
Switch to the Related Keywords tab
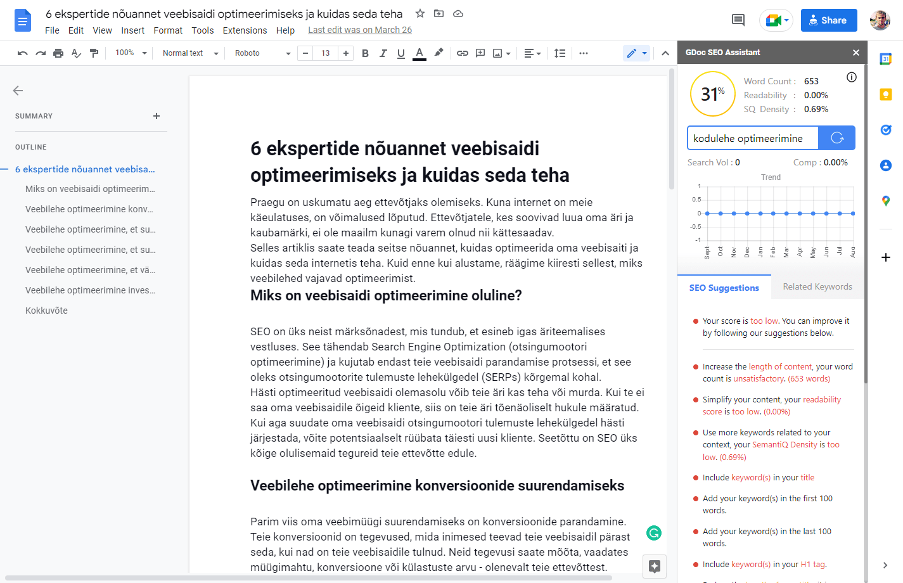click(817, 287)
